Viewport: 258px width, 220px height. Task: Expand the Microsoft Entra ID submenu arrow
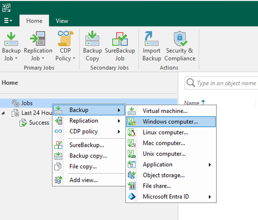[x=209, y=197]
